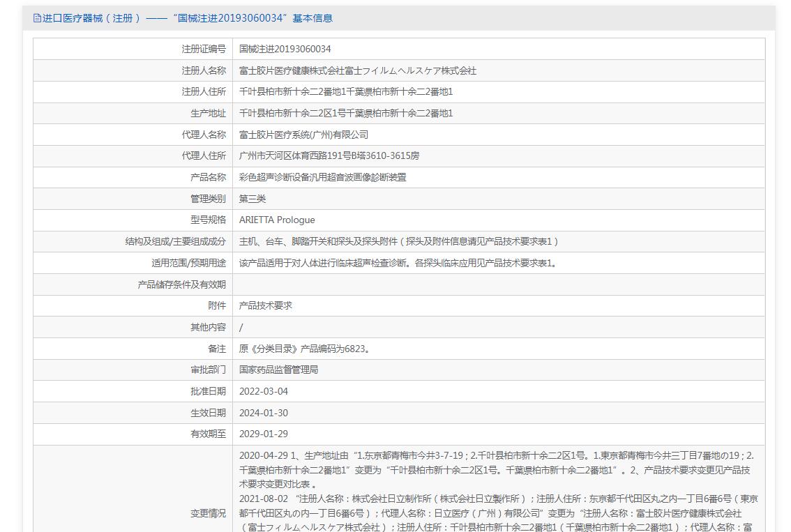791x532 pixels.
Task: Select approval date 2022-03-04
Action: pos(264,391)
